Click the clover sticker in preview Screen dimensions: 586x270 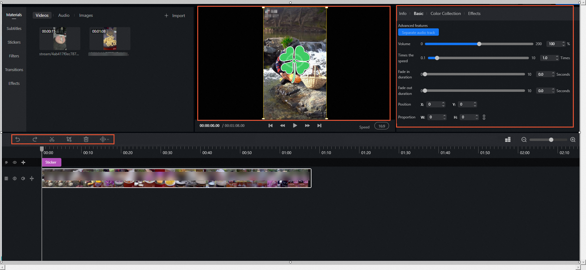tap(295, 64)
